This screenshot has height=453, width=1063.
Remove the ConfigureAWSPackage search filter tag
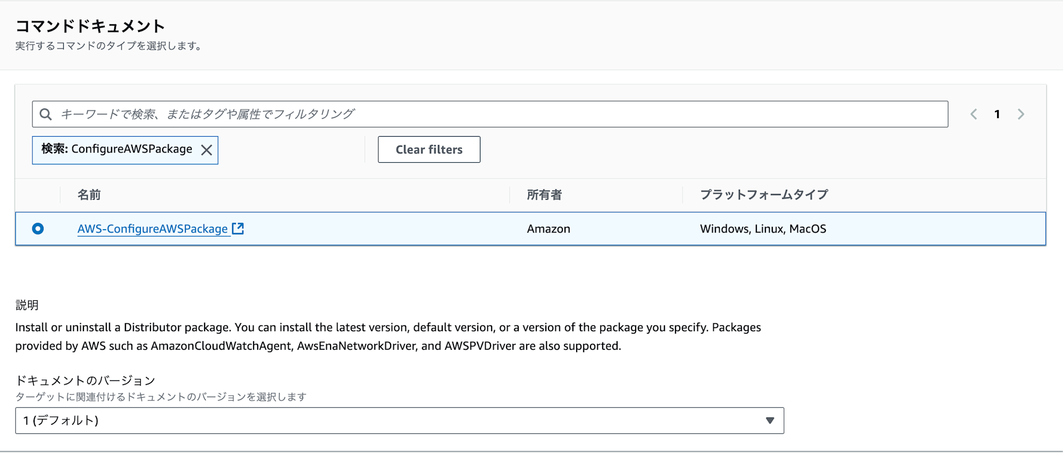(x=207, y=150)
